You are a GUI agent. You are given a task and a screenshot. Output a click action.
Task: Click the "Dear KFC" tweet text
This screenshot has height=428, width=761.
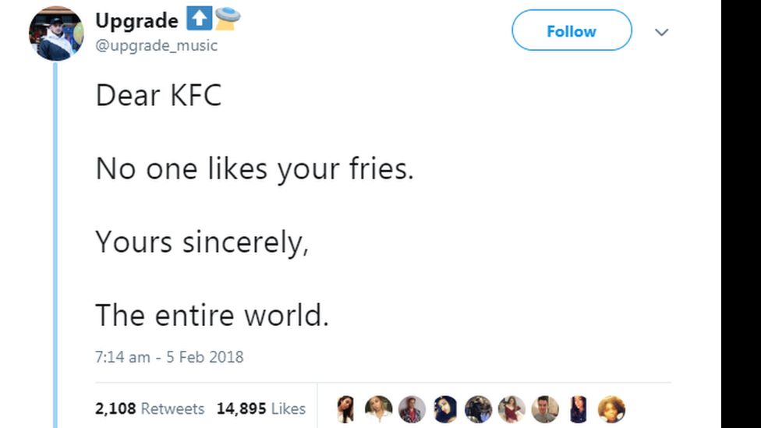(x=158, y=96)
